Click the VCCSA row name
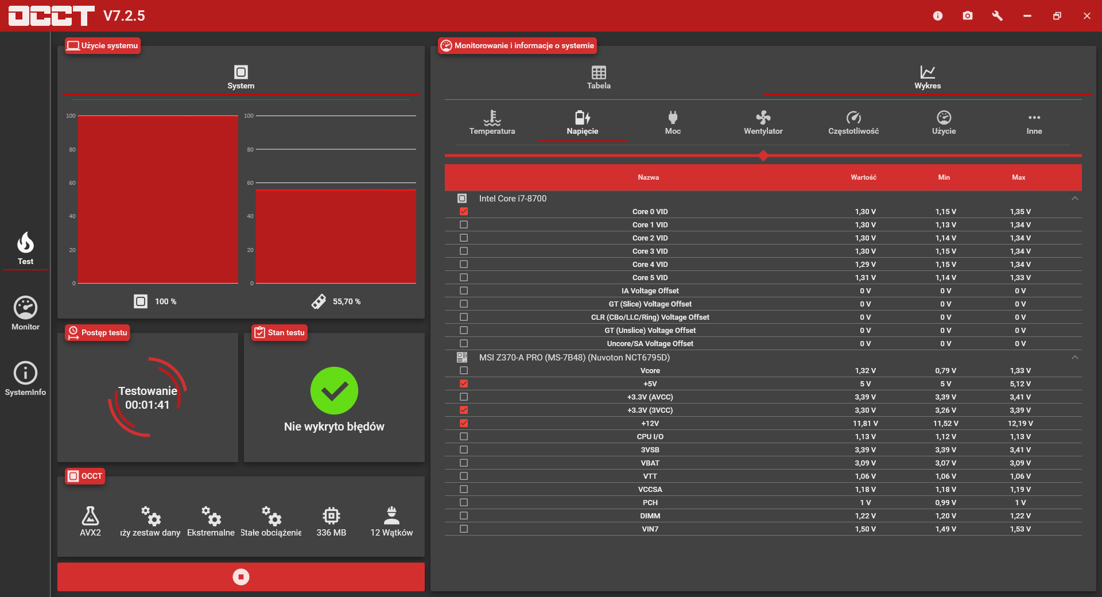Image resolution: width=1102 pixels, height=597 pixels. click(650, 489)
